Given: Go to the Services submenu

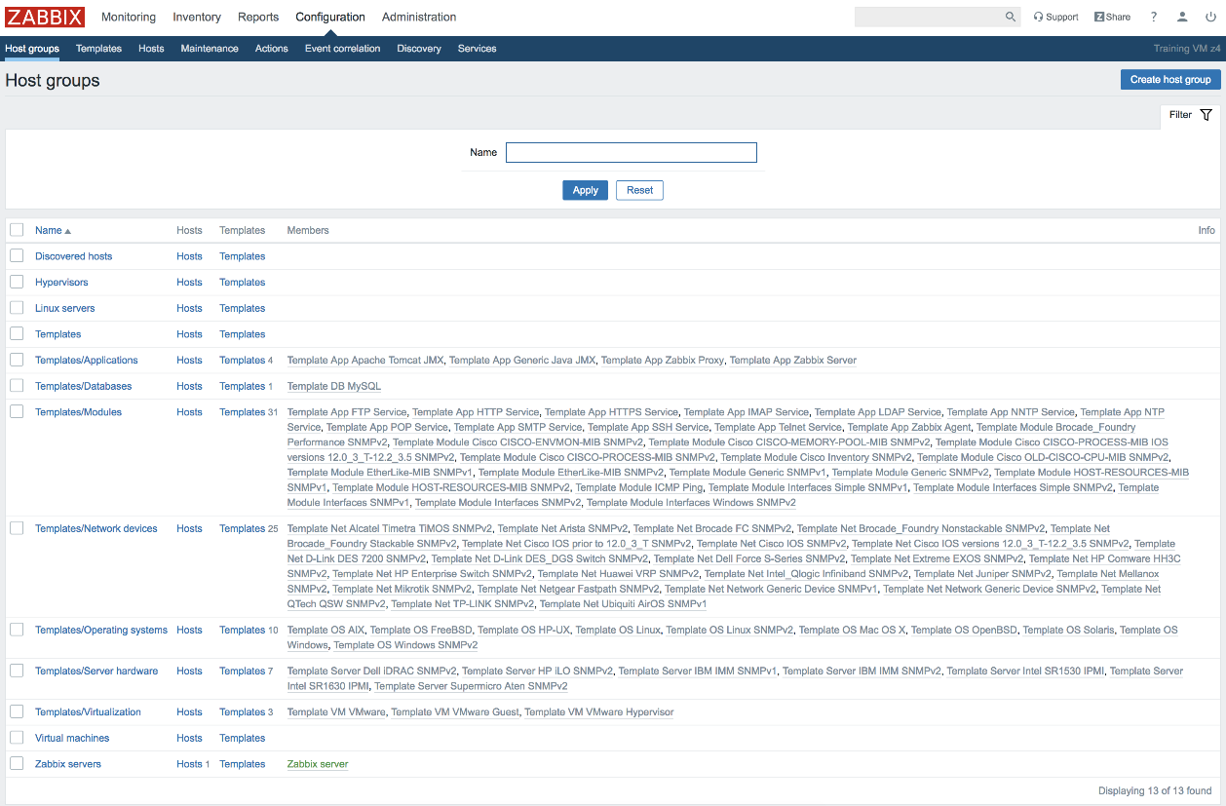Looking at the screenshot, I should click(x=478, y=49).
